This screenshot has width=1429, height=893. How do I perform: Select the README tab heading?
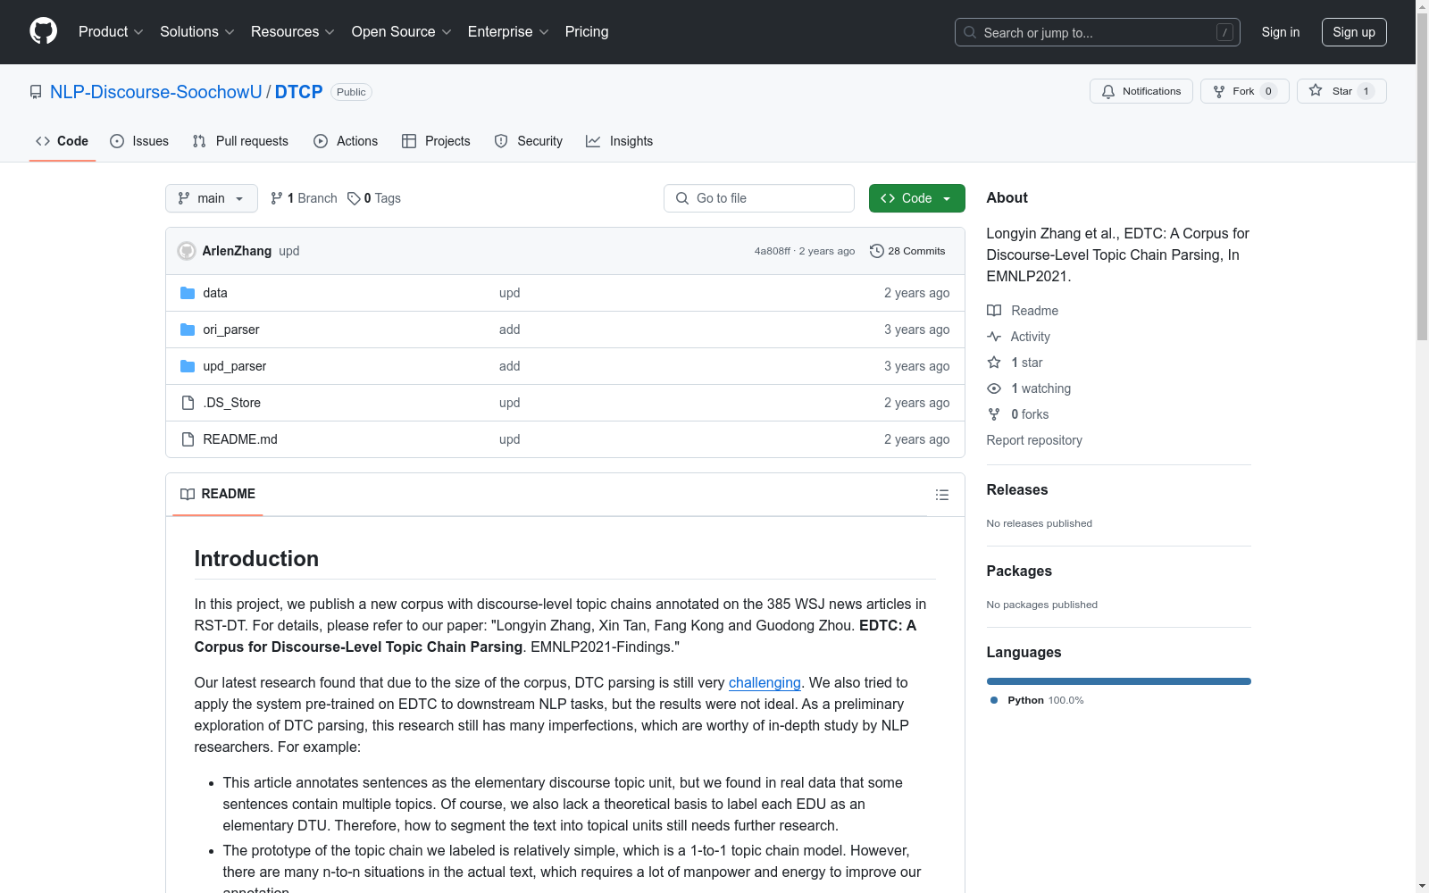(218, 494)
